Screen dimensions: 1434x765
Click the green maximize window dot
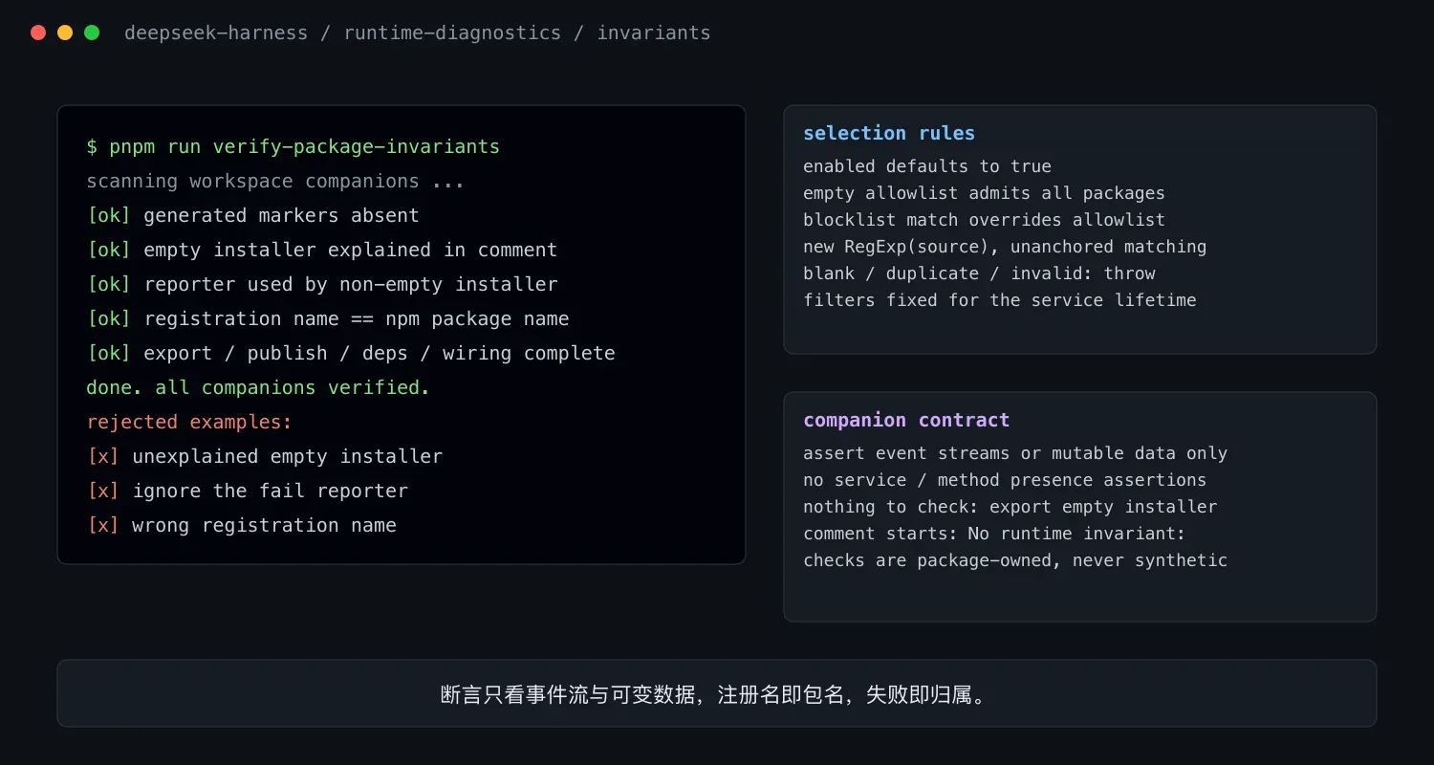tap(92, 33)
